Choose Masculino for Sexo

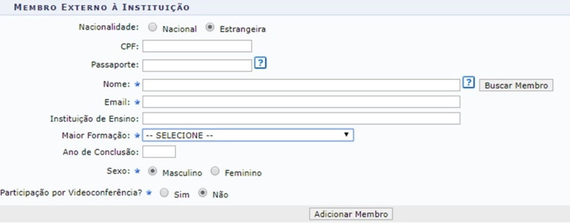(153, 172)
